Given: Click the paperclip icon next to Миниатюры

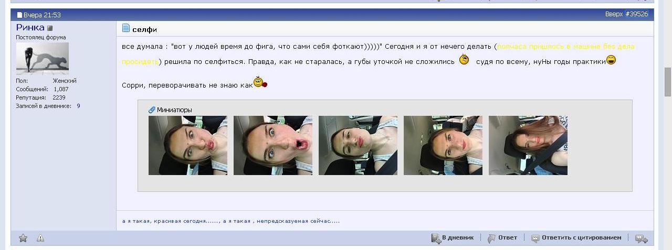Looking at the screenshot, I should (x=152, y=110).
